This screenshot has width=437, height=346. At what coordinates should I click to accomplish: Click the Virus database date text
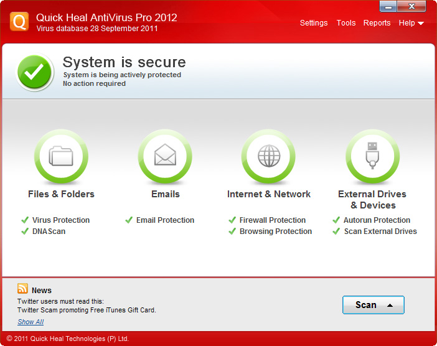[97, 29]
